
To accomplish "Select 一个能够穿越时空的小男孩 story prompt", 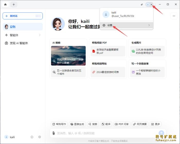I will [x=147, y=72].
